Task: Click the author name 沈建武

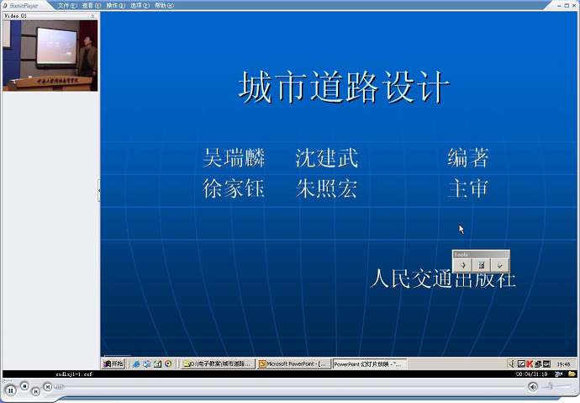Action: click(327, 158)
